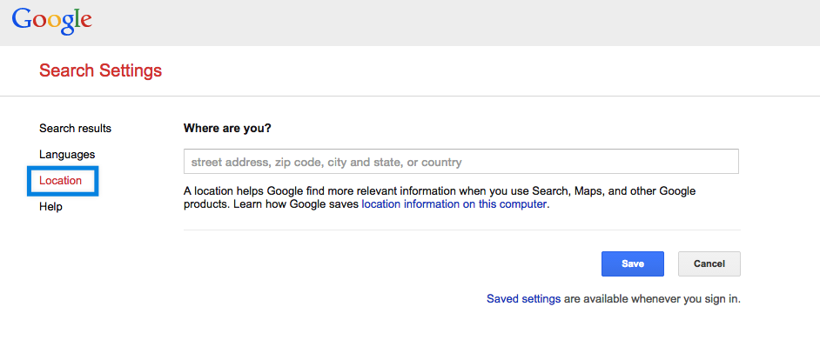The width and height of the screenshot is (820, 340).
Task: Click the 'Where are you?' heading
Action: pyautogui.click(x=227, y=128)
